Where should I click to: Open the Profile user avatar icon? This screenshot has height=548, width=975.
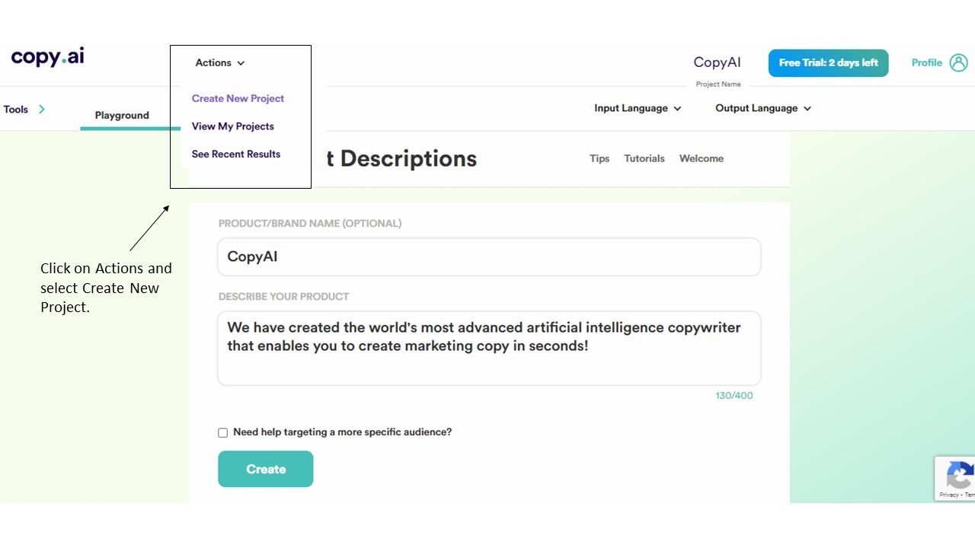pyautogui.click(x=958, y=62)
